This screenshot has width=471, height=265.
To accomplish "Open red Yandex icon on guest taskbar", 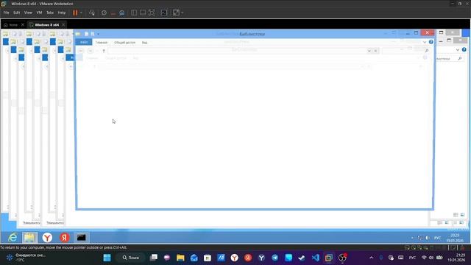I will point(64,237).
